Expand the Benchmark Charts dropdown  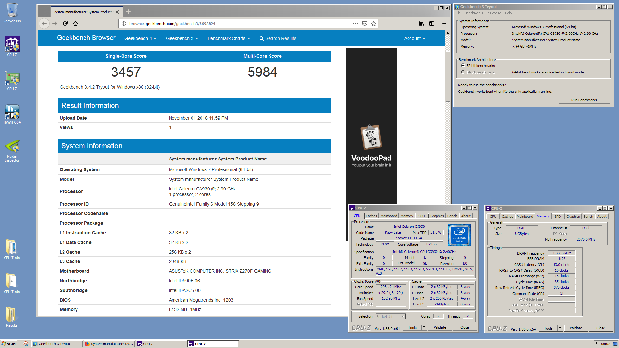229,38
